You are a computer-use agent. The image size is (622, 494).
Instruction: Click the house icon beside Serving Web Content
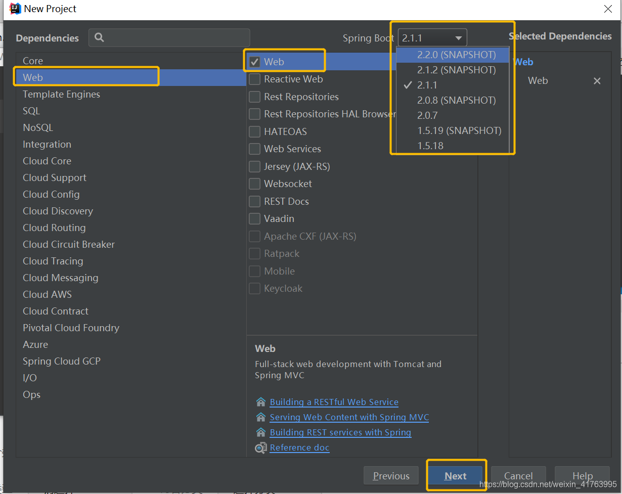pos(261,417)
